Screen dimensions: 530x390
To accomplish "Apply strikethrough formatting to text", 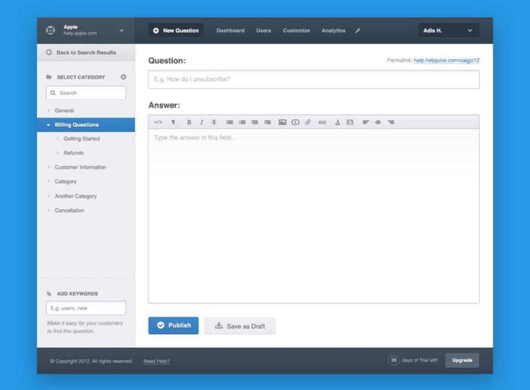I will [214, 122].
